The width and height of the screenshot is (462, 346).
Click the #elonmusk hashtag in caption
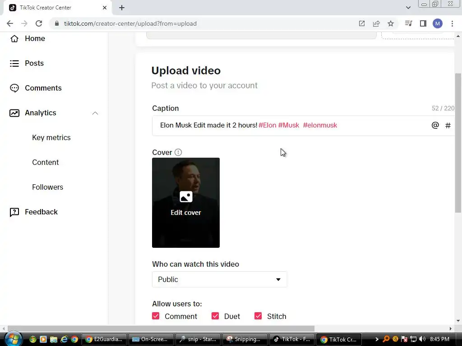click(320, 125)
